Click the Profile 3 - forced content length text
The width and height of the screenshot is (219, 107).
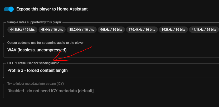(x=37, y=71)
